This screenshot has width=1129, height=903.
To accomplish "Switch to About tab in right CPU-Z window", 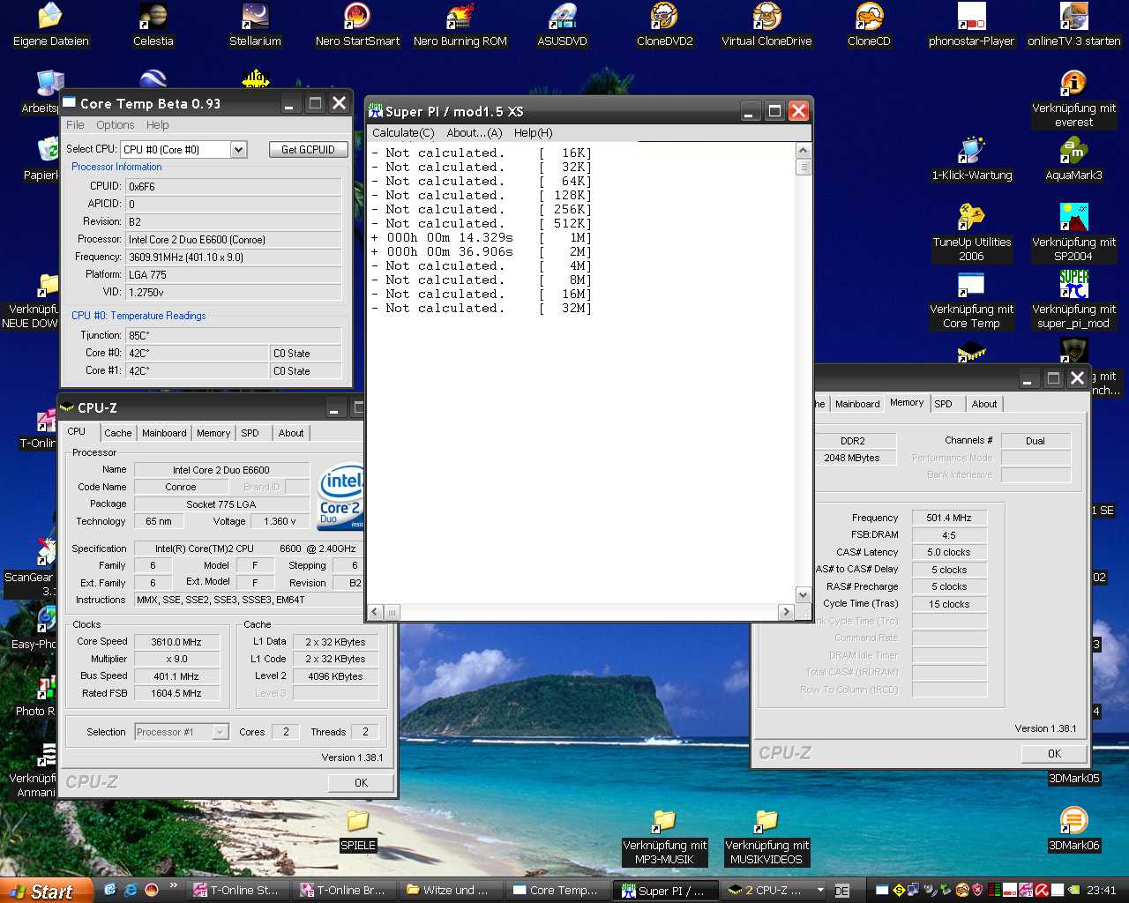I will [984, 404].
